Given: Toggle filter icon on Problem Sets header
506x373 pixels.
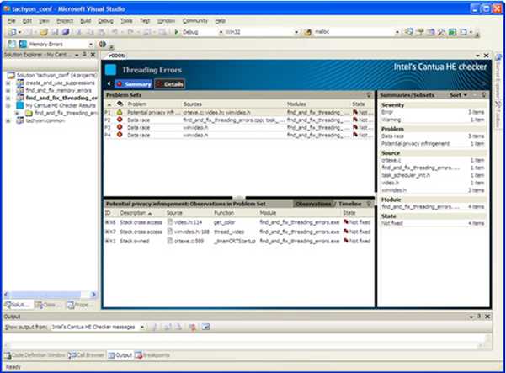Looking at the screenshot, I should coord(369,95).
